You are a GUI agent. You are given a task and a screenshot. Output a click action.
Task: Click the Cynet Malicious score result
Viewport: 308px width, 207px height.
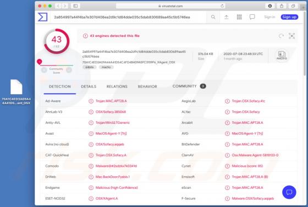point(248,166)
